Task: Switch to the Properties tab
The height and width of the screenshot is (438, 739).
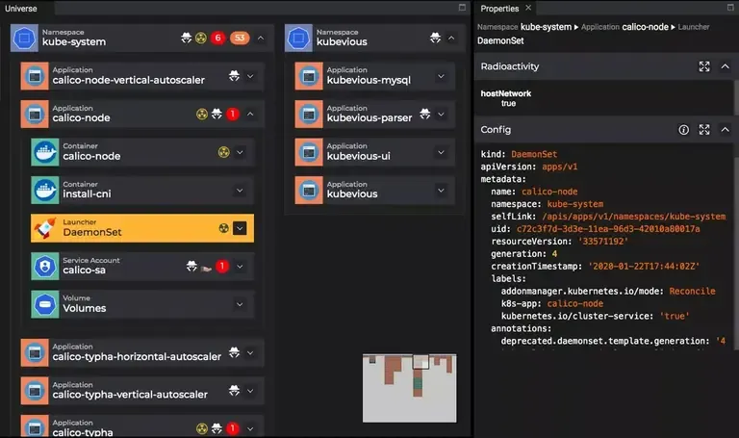Action: pyautogui.click(x=499, y=9)
